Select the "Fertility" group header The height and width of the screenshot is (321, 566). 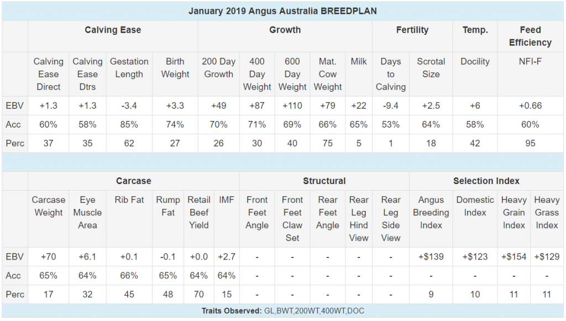412,30
